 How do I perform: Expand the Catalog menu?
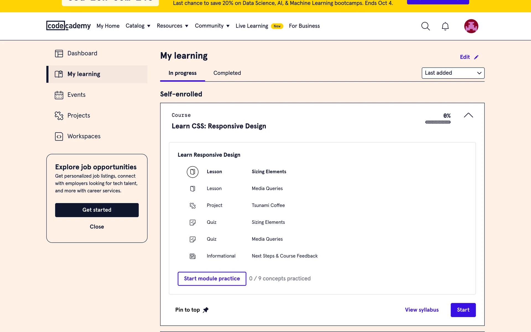(x=138, y=26)
